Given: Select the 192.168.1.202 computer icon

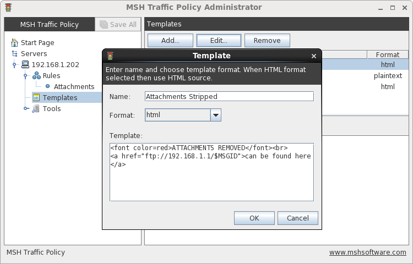Looking at the screenshot, I should coord(25,64).
